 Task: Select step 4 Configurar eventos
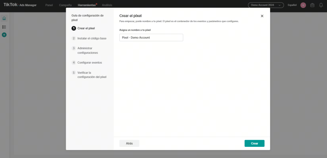[87, 63]
